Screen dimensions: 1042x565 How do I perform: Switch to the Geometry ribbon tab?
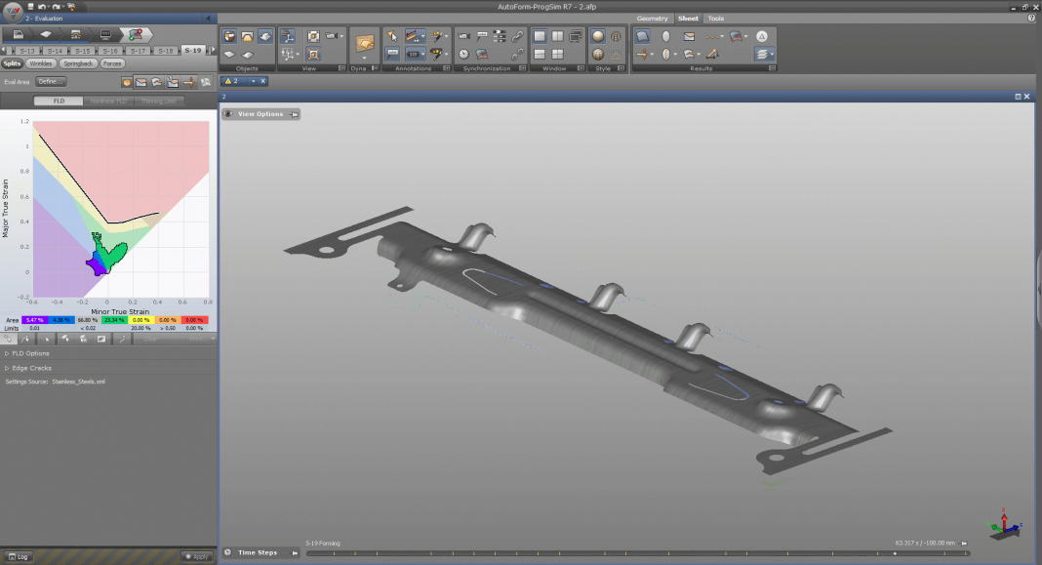(653, 19)
